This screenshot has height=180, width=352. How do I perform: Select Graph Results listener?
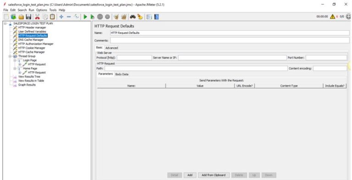coord(27,85)
